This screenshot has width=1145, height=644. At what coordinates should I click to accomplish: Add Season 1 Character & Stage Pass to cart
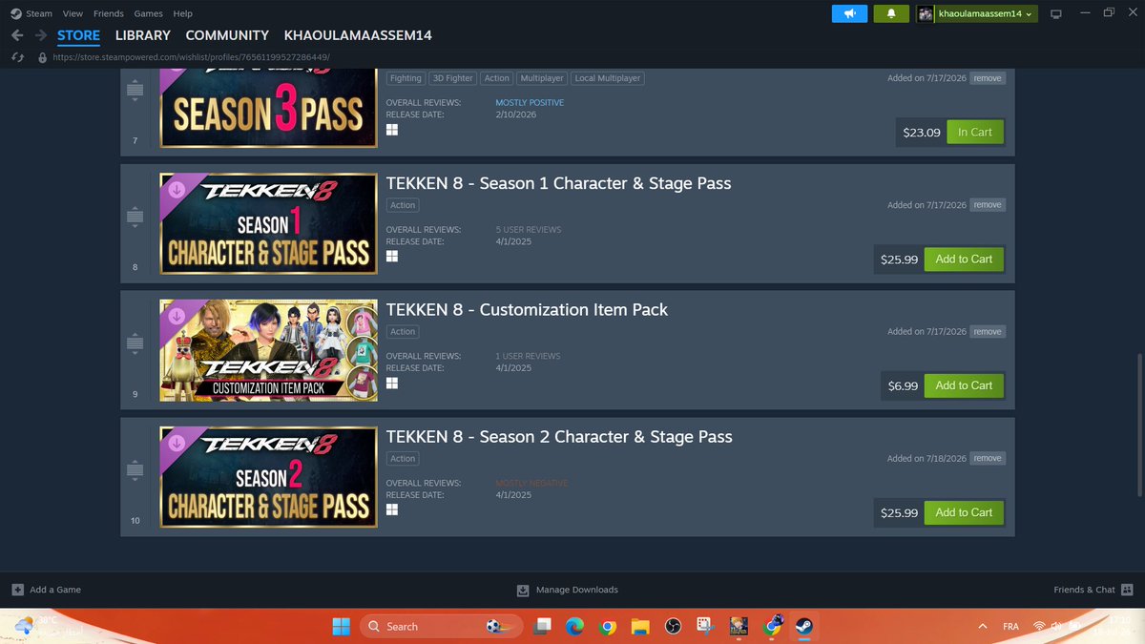tap(964, 259)
